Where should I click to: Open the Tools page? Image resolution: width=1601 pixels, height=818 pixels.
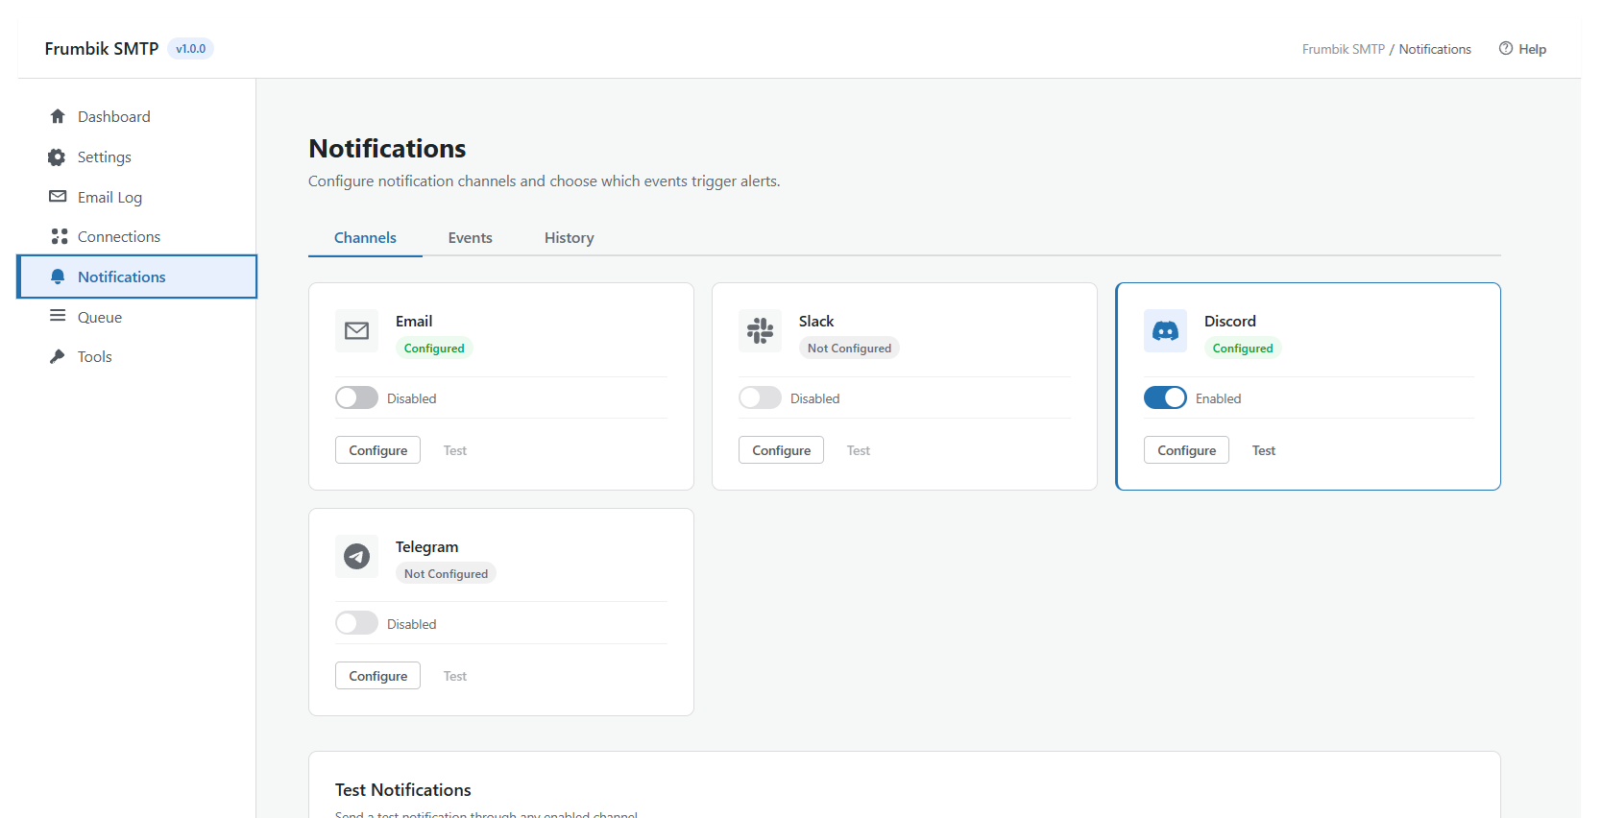(136, 356)
